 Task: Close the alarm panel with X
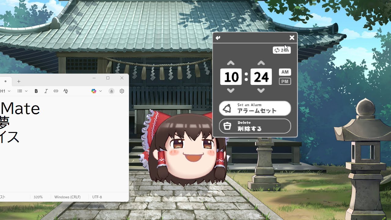pyautogui.click(x=292, y=38)
